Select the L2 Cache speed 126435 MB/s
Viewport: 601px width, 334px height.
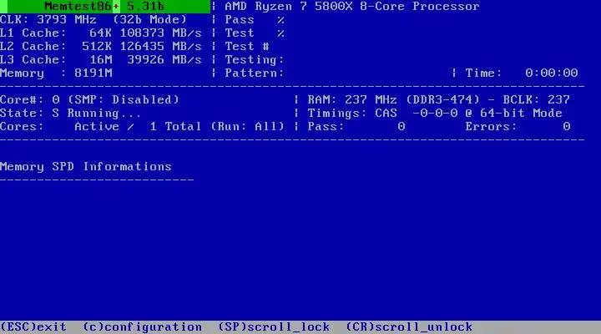pos(160,47)
